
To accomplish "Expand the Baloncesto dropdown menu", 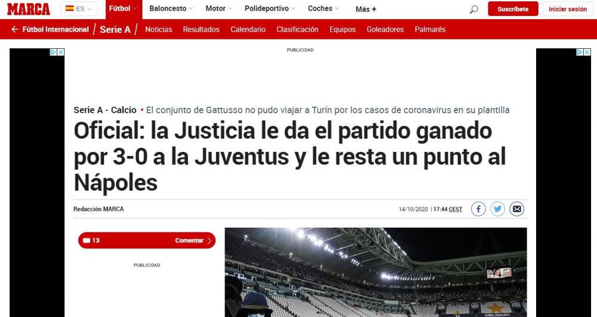I will click(x=171, y=8).
